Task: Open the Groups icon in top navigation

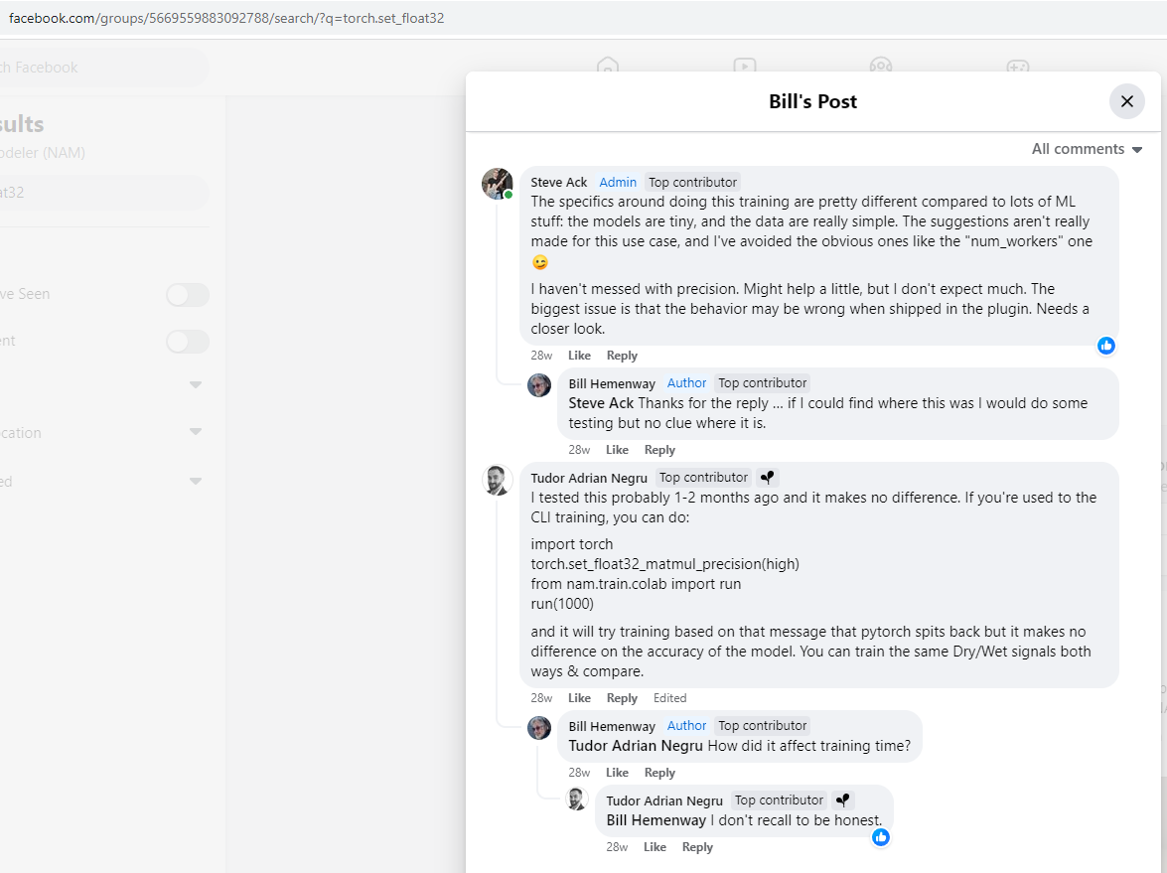Action: tap(881, 68)
